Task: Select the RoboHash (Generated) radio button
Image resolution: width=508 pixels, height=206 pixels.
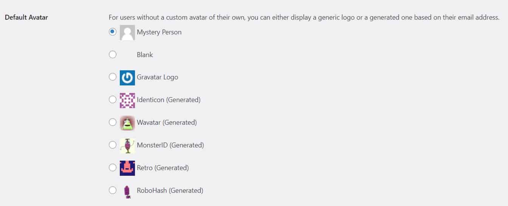Action: click(113, 191)
